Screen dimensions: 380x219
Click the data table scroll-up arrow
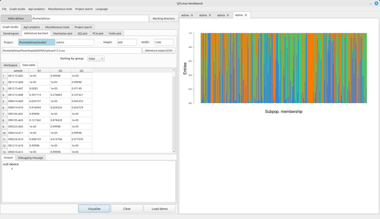pos(174,70)
